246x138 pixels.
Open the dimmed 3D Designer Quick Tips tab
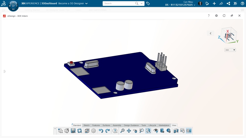[58, 10]
